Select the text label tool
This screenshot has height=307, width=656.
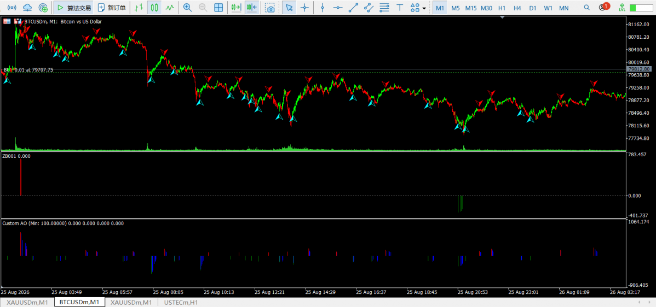(x=400, y=8)
